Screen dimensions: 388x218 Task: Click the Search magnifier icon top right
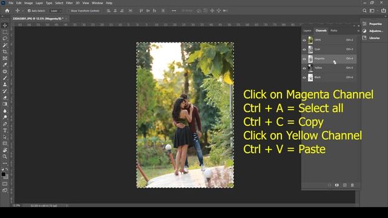point(364,11)
